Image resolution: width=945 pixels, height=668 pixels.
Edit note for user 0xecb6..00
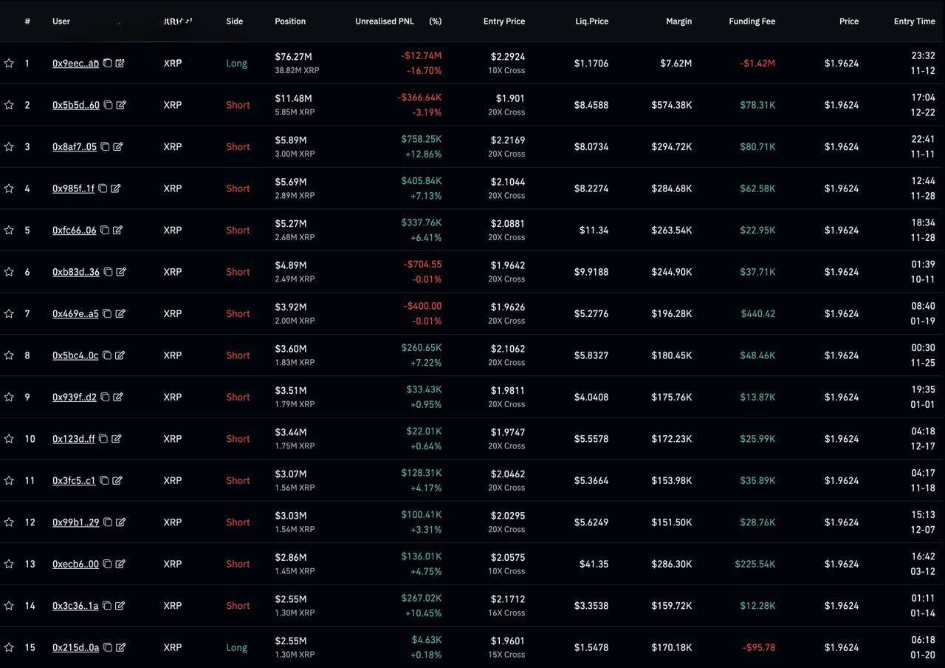pos(120,564)
